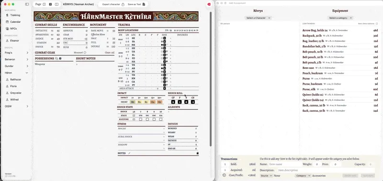
Task: Check the state box under shock ≤6
Action: 134,116
